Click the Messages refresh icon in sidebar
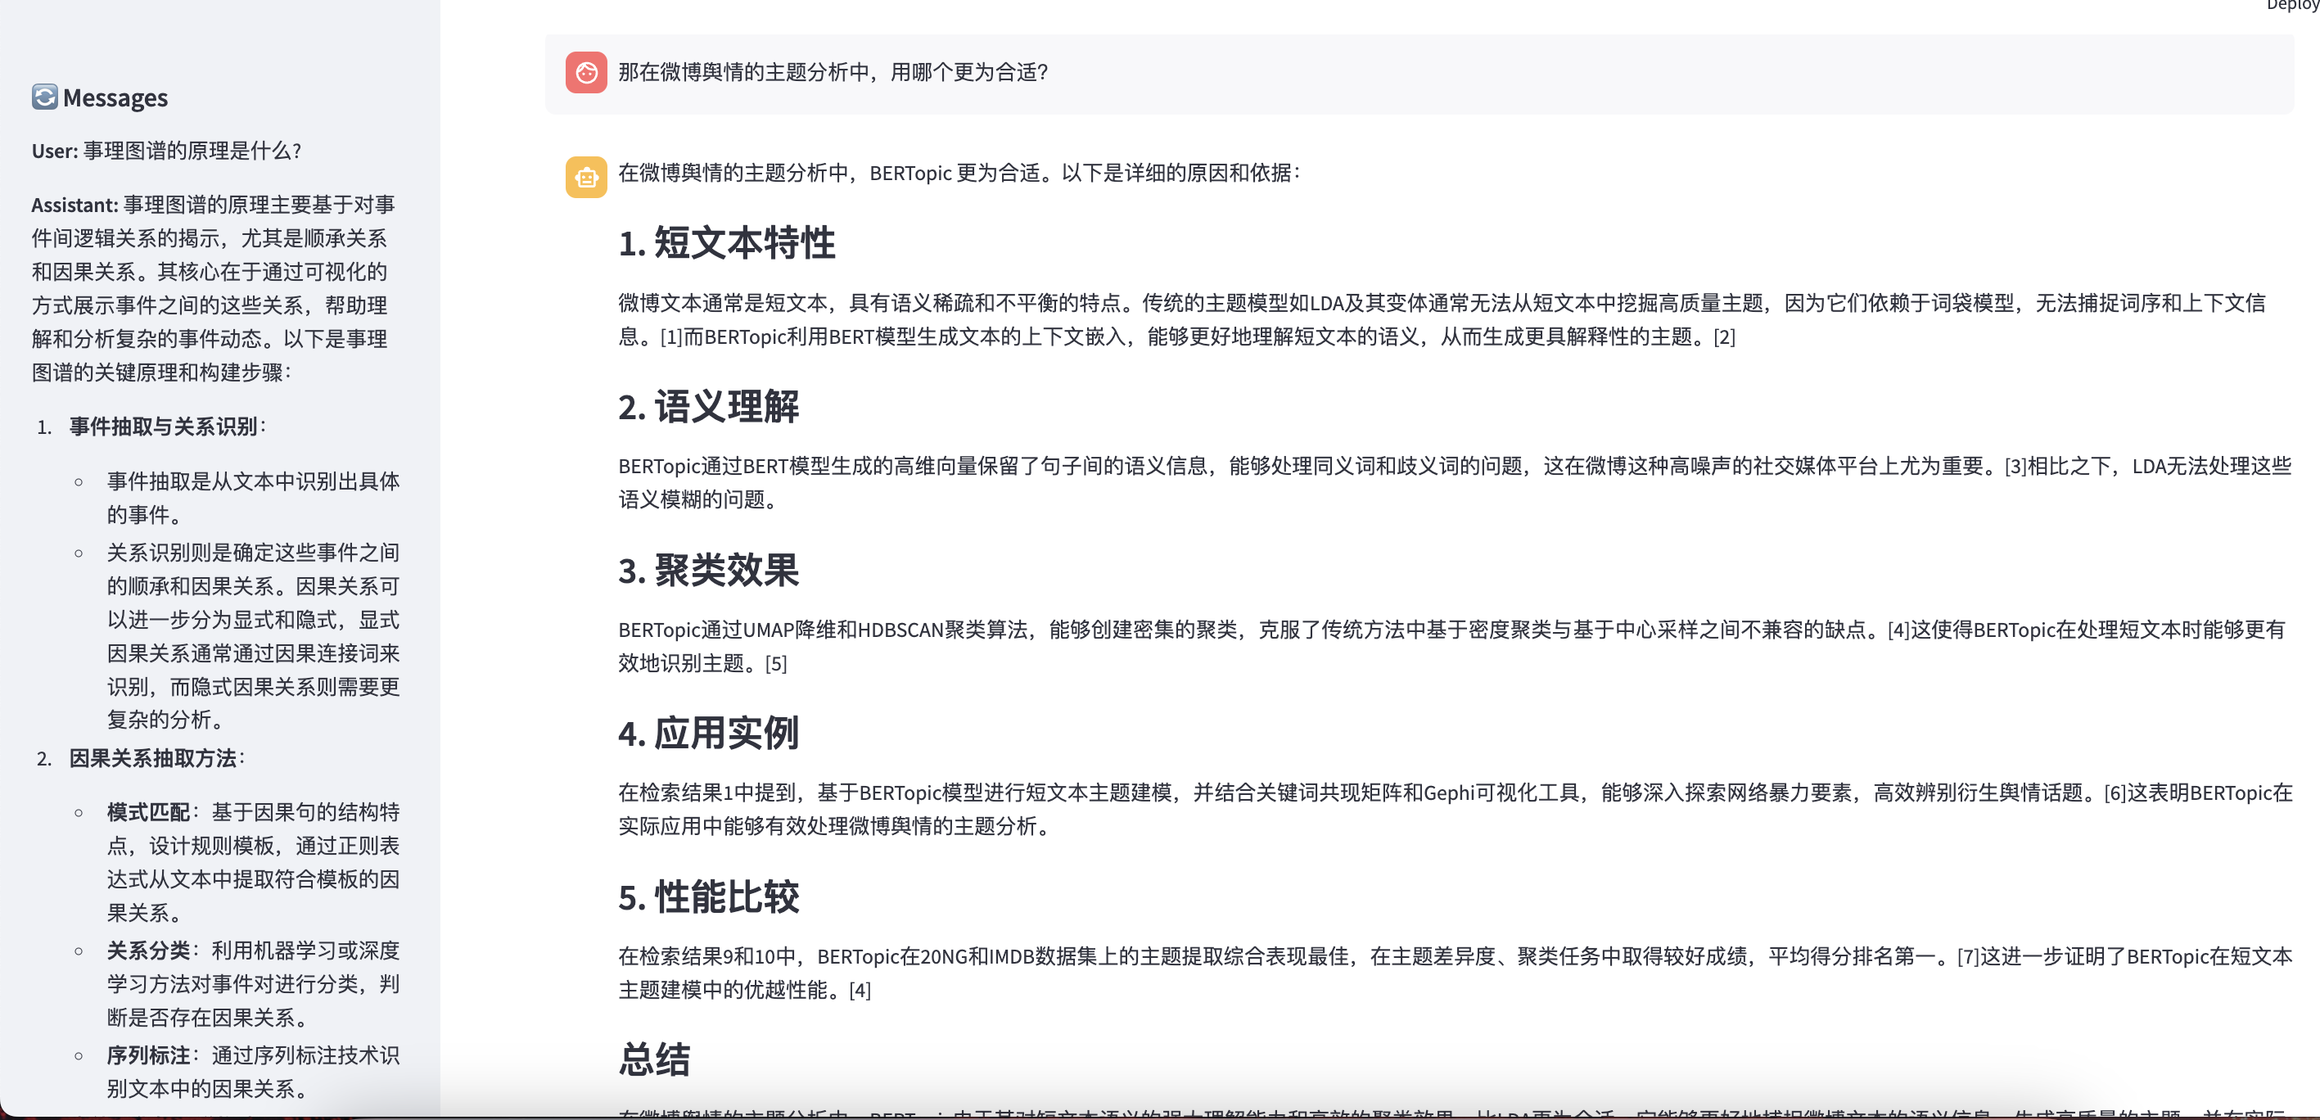The height and width of the screenshot is (1120, 2320). click(45, 97)
